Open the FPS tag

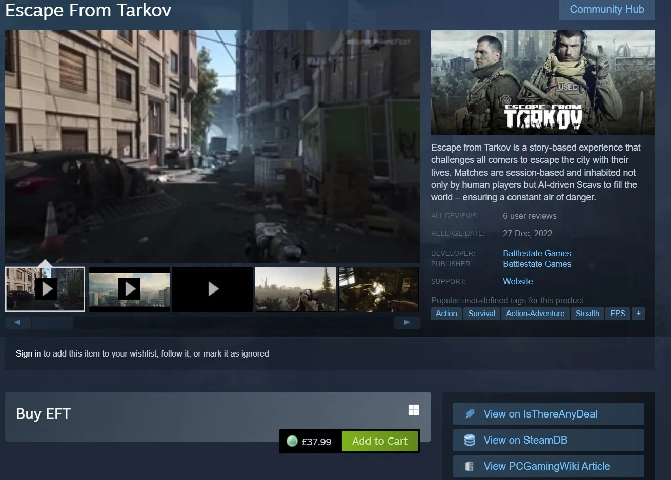tap(618, 314)
